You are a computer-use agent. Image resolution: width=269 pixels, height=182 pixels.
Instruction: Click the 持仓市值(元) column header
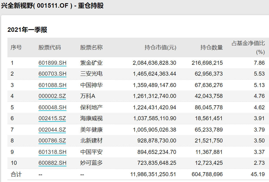pos(160,47)
